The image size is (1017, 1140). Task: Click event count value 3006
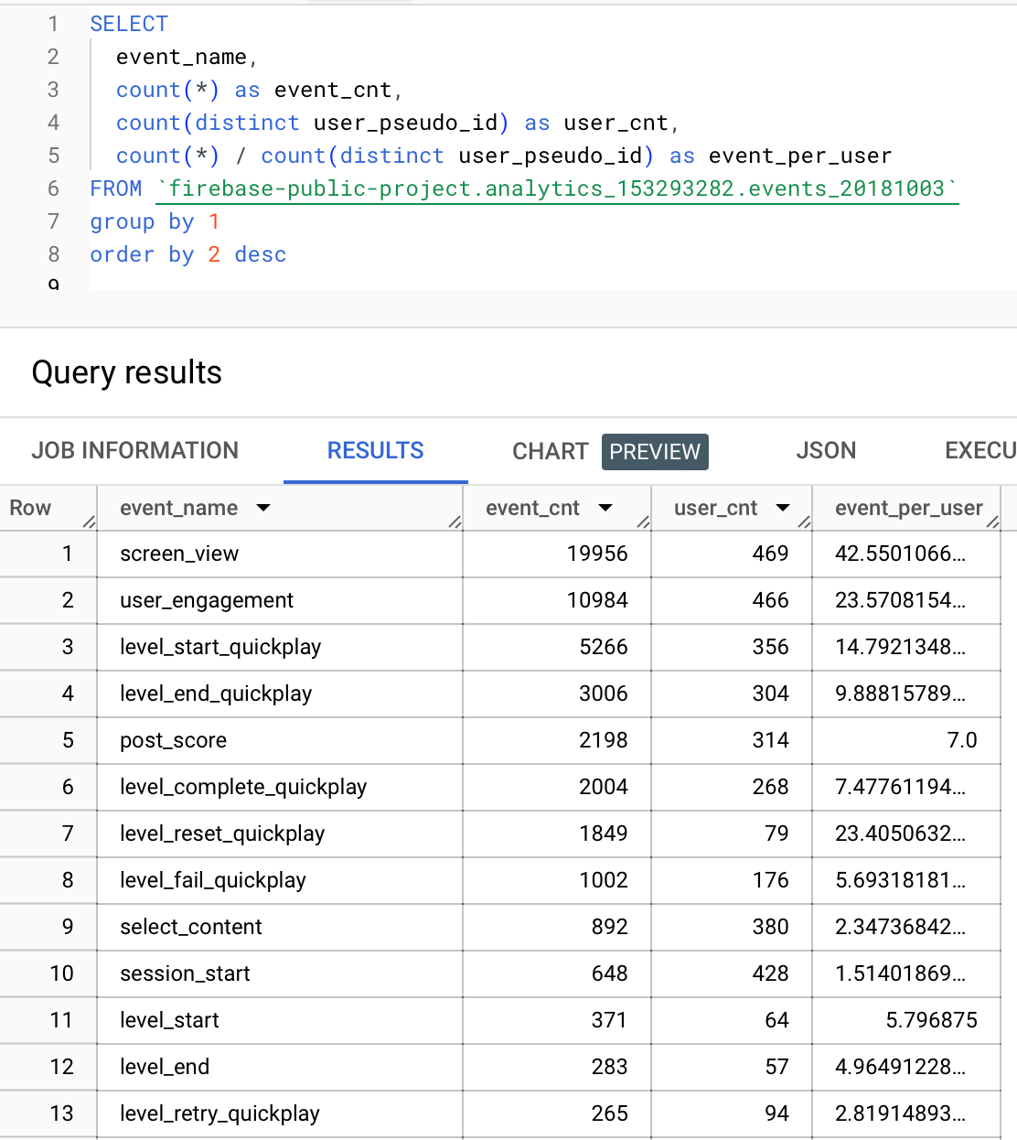click(x=604, y=694)
